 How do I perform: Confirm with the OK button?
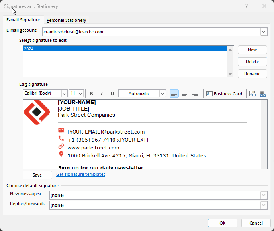tap(223, 223)
